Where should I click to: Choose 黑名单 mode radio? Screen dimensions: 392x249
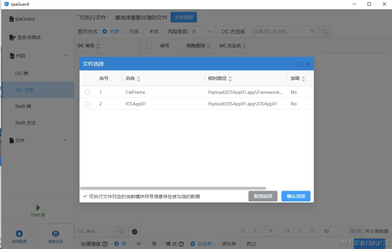pyautogui.click(x=217, y=244)
